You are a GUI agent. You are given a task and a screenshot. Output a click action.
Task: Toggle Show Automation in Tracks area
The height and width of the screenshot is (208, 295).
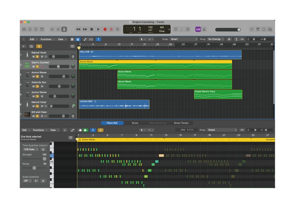click(x=85, y=39)
